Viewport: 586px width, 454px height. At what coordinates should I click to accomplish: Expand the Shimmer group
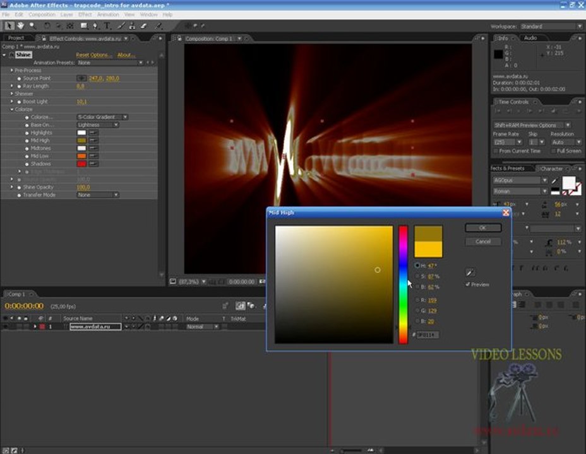coord(11,93)
